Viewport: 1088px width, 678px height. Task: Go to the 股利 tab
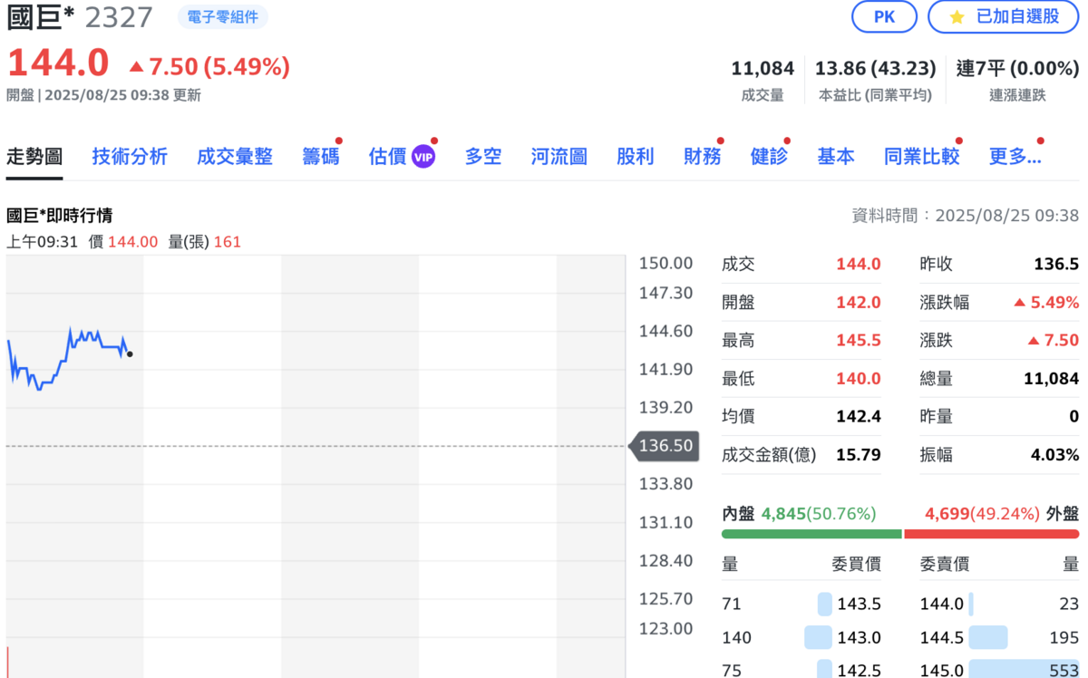(x=635, y=157)
